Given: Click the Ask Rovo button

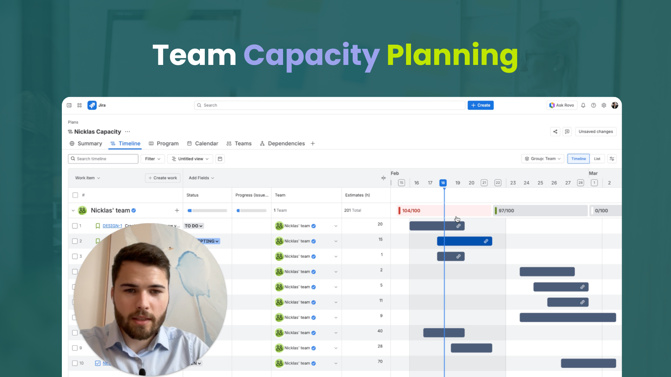Looking at the screenshot, I should (562, 105).
